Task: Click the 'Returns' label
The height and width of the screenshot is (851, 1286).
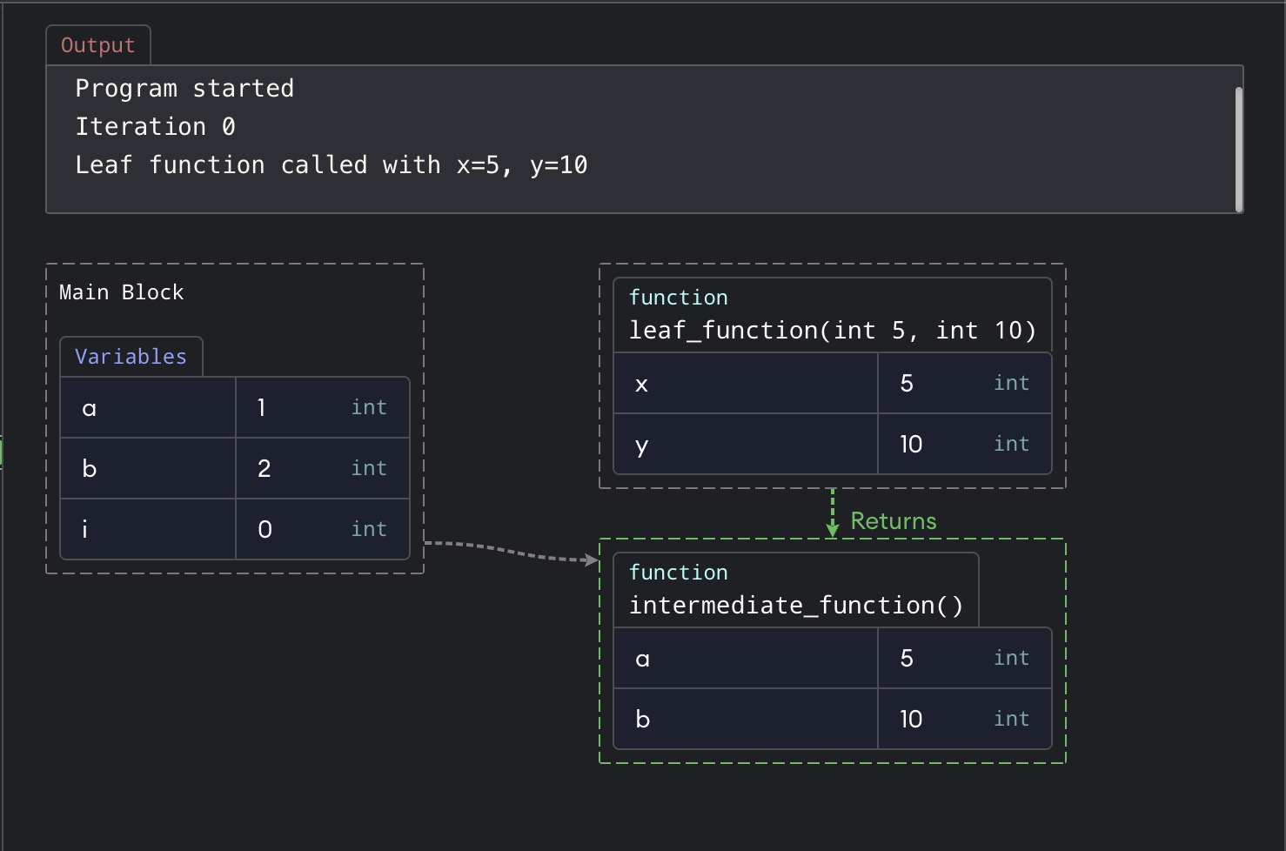Action: click(893, 520)
